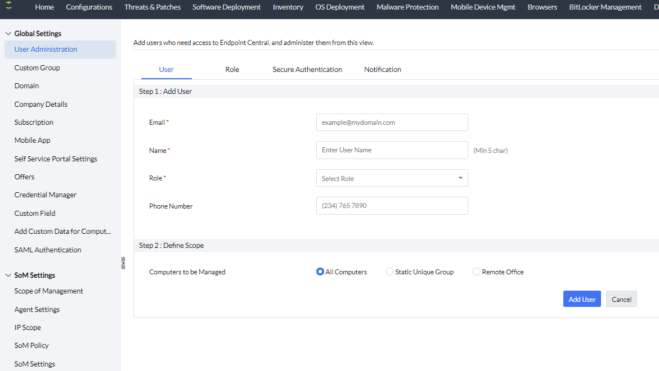Switch to the Role tab

(x=232, y=70)
